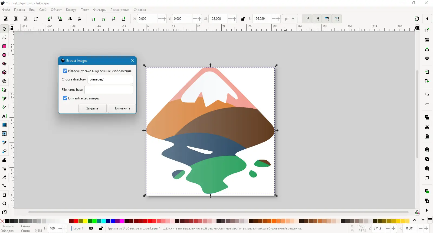
Task: Open the Layer 1 selector dropdown
Action: (x=78, y=228)
